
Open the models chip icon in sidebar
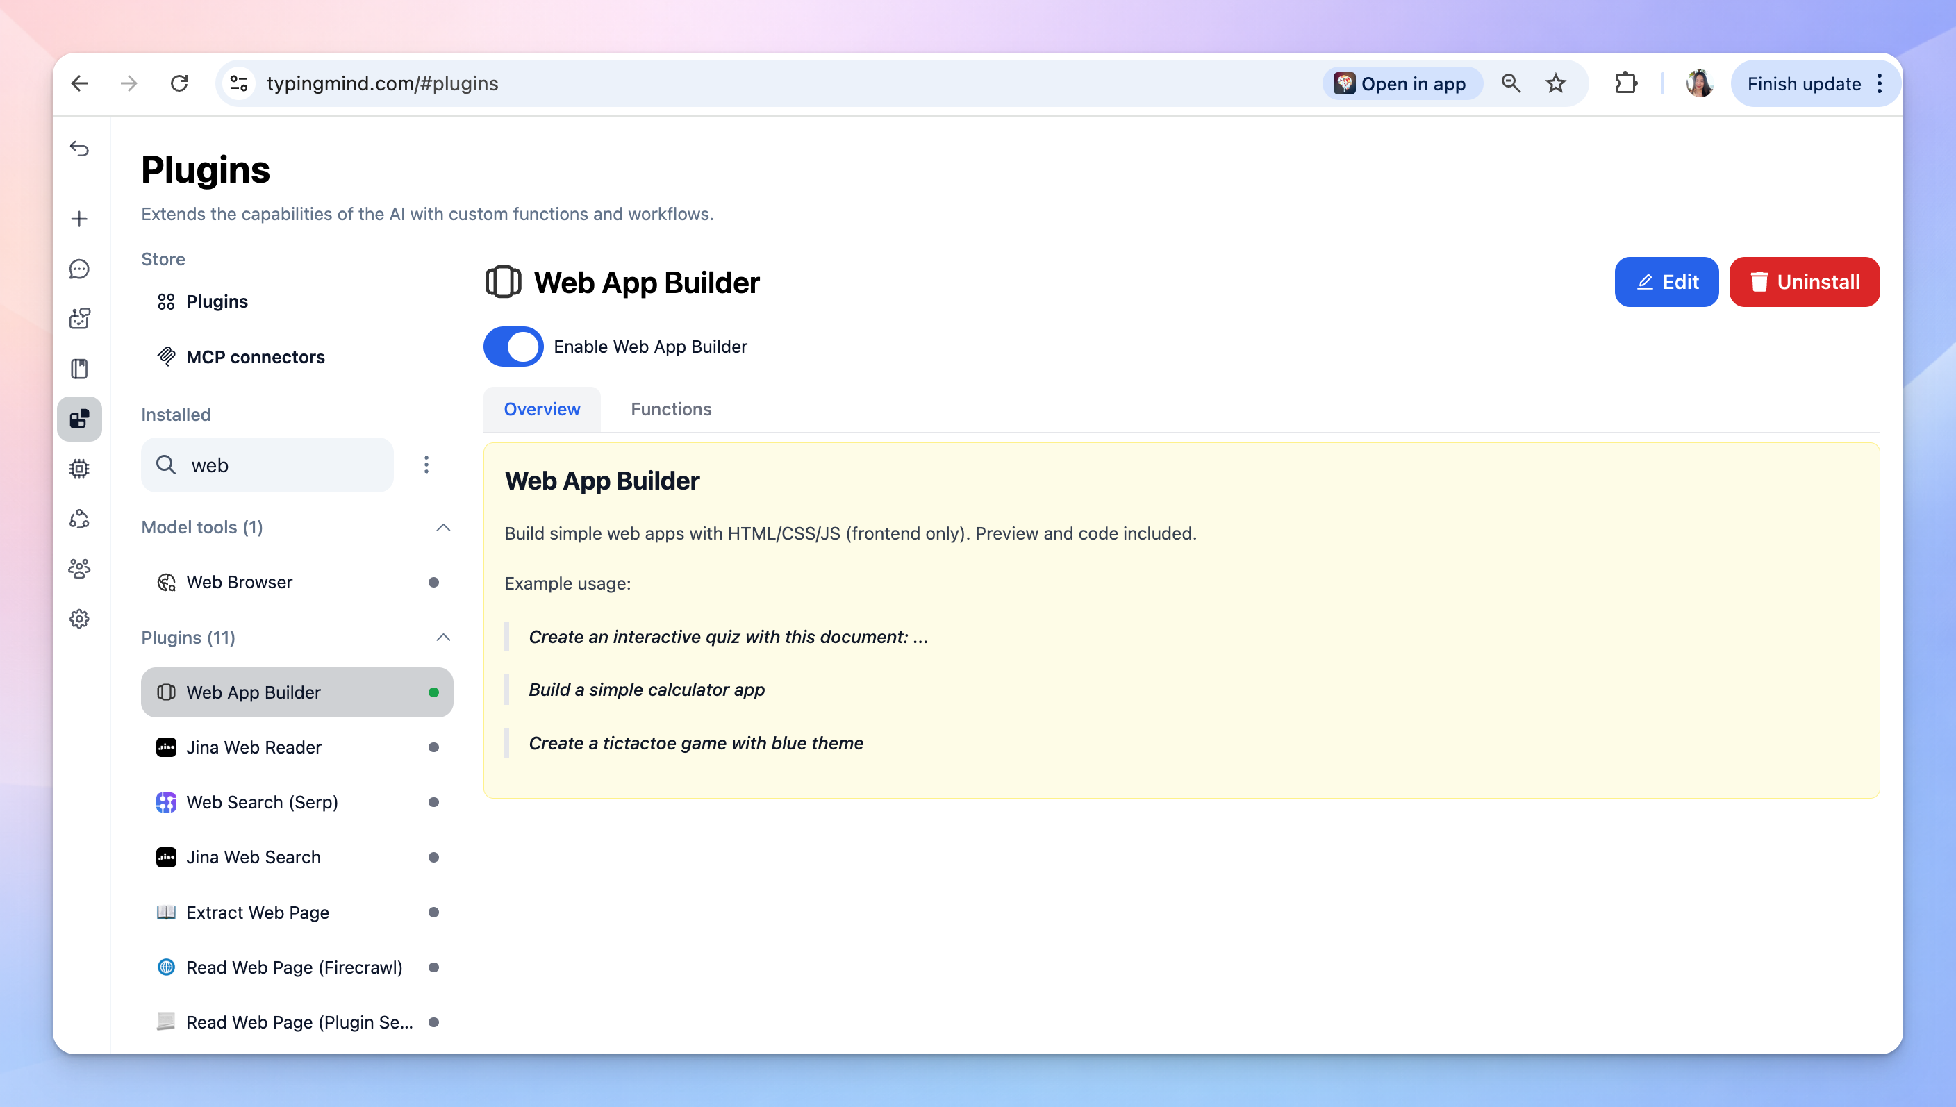(79, 468)
